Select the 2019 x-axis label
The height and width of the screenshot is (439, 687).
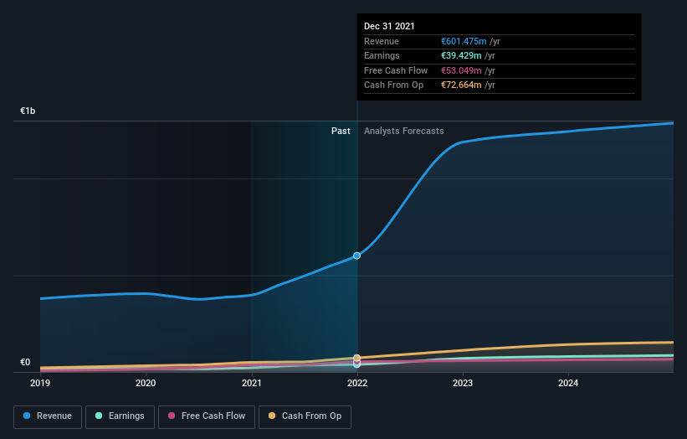pyautogui.click(x=40, y=383)
